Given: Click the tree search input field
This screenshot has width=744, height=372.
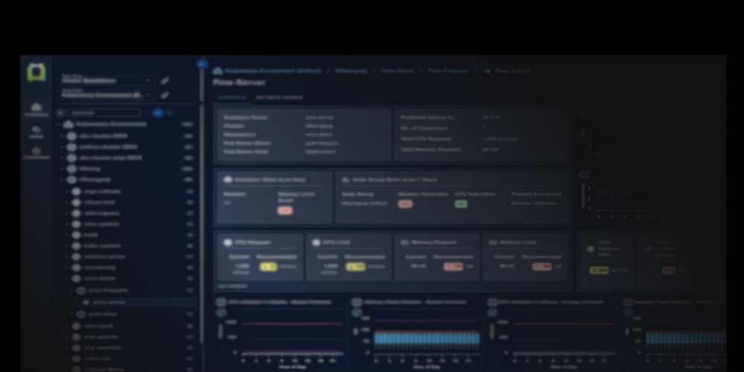Looking at the screenshot, I should [x=104, y=113].
